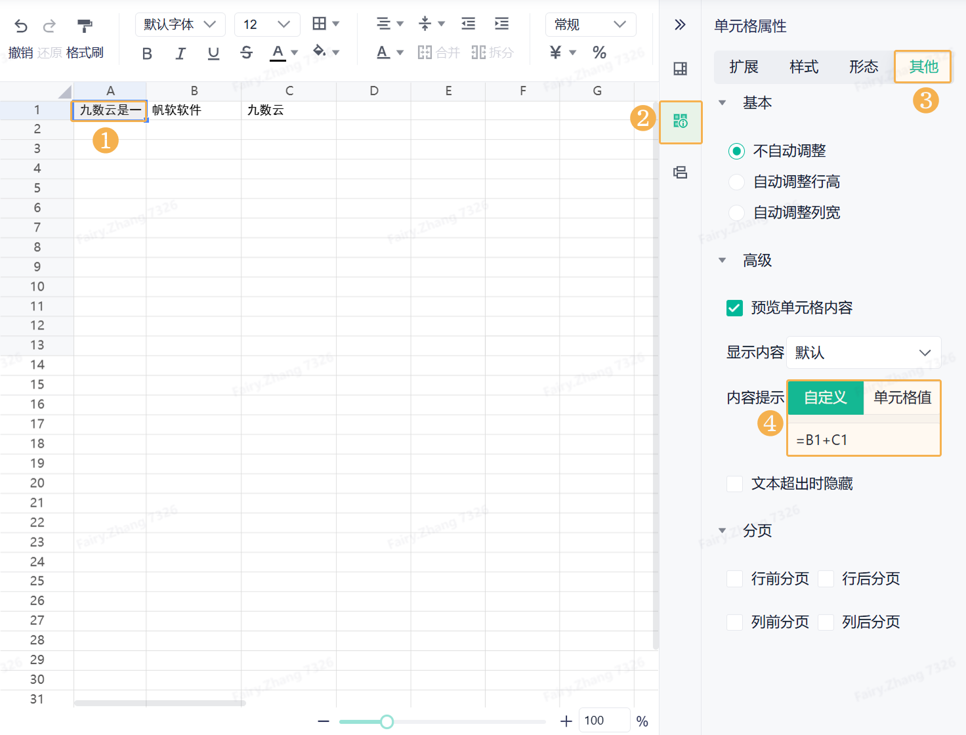The image size is (966, 735).
Task: Select the 自定义 content hint option
Action: click(826, 398)
